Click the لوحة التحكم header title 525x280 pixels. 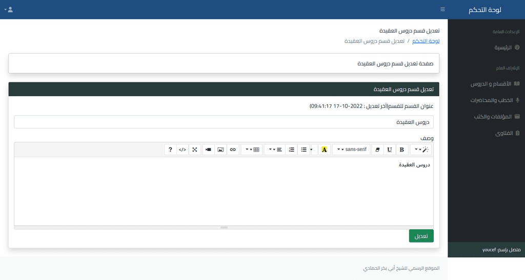click(x=484, y=10)
